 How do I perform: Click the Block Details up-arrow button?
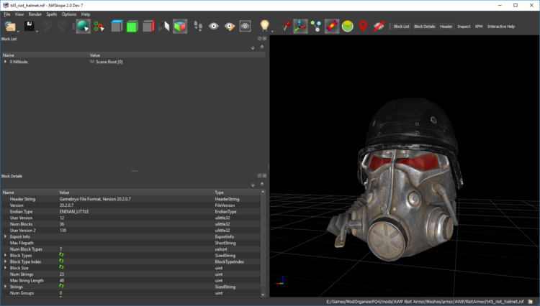coord(262,184)
